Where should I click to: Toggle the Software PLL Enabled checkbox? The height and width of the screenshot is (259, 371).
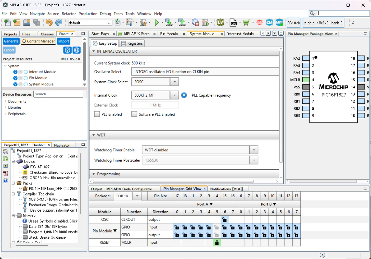[134, 114]
